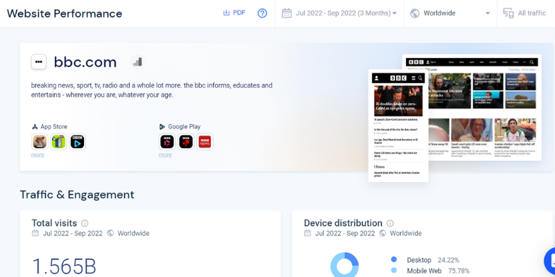
Task: Click the info icon next to Total visits
Action: click(x=85, y=223)
